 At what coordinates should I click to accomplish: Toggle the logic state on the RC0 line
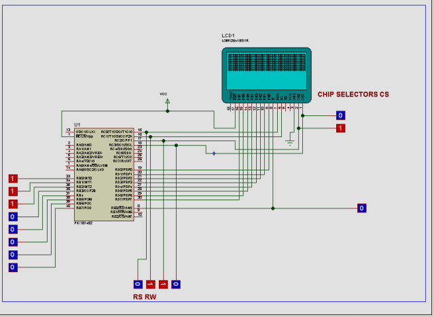(x=138, y=284)
